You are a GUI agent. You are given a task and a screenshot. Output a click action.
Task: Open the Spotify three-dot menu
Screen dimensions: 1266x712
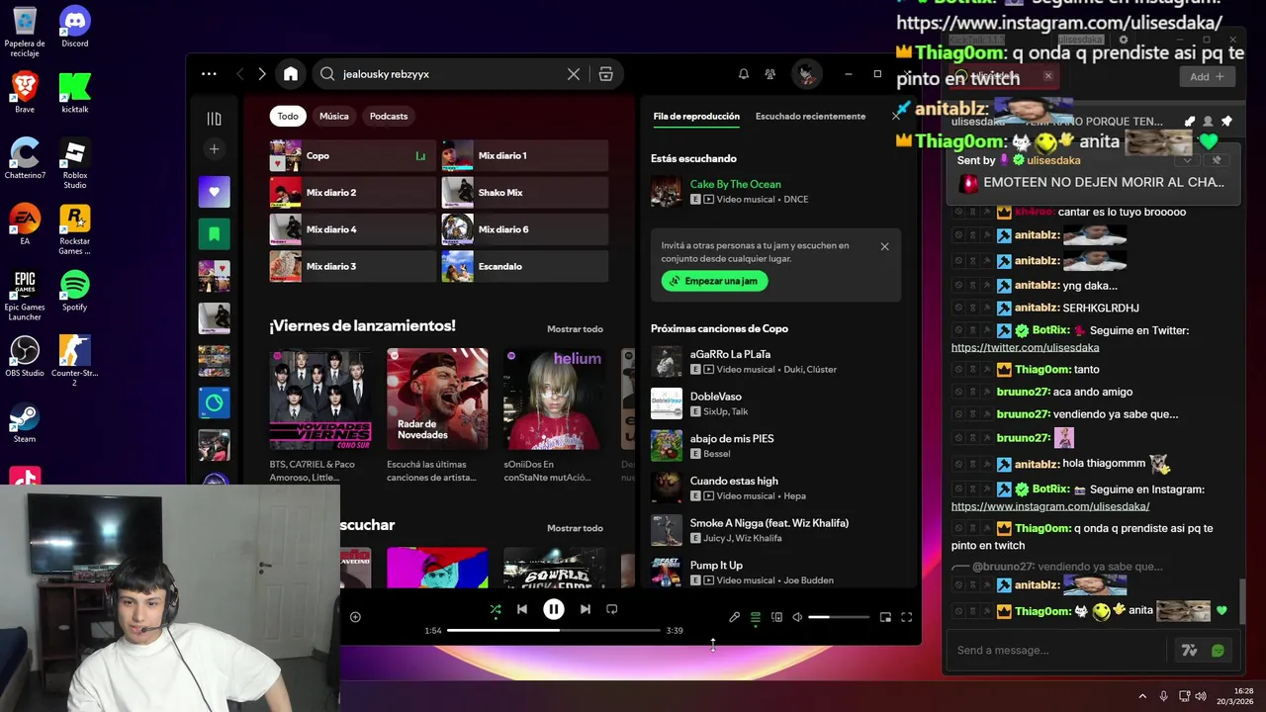209,74
